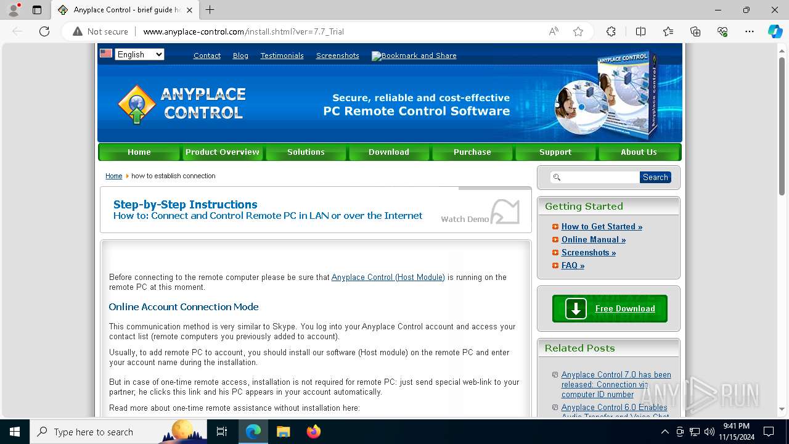Add page to favorites star
Image resolution: width=789 pixels, height=444 pixels.
578,31
